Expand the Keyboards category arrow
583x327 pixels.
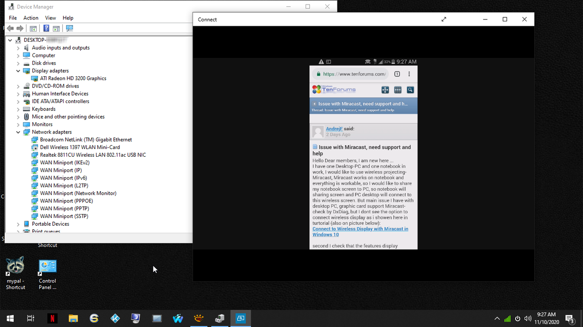click(18, 109)
